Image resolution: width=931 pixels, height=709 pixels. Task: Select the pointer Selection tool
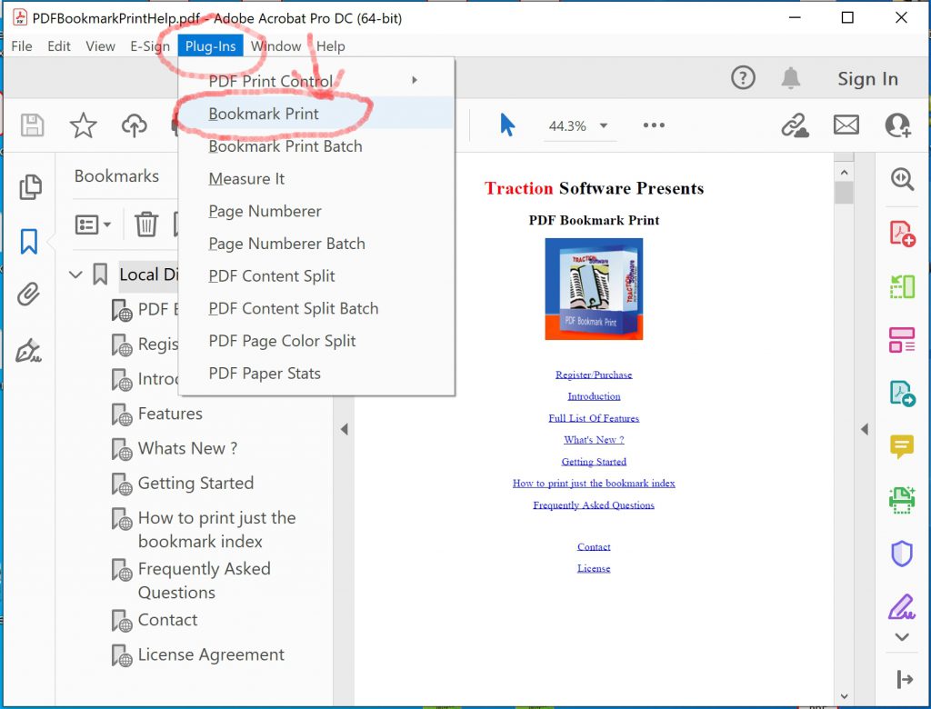click(506, 125)
